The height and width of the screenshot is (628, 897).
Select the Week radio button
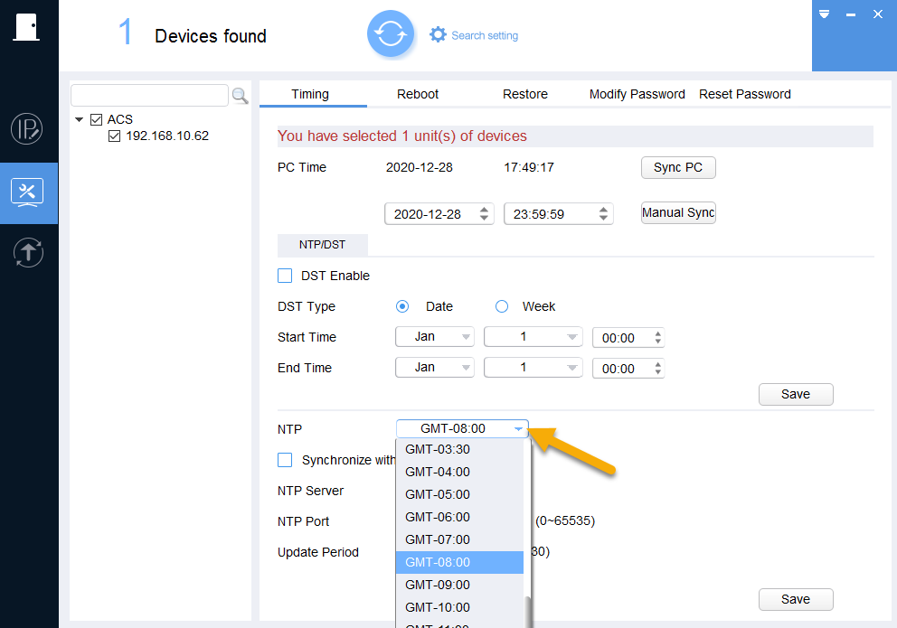coord(502,307)
